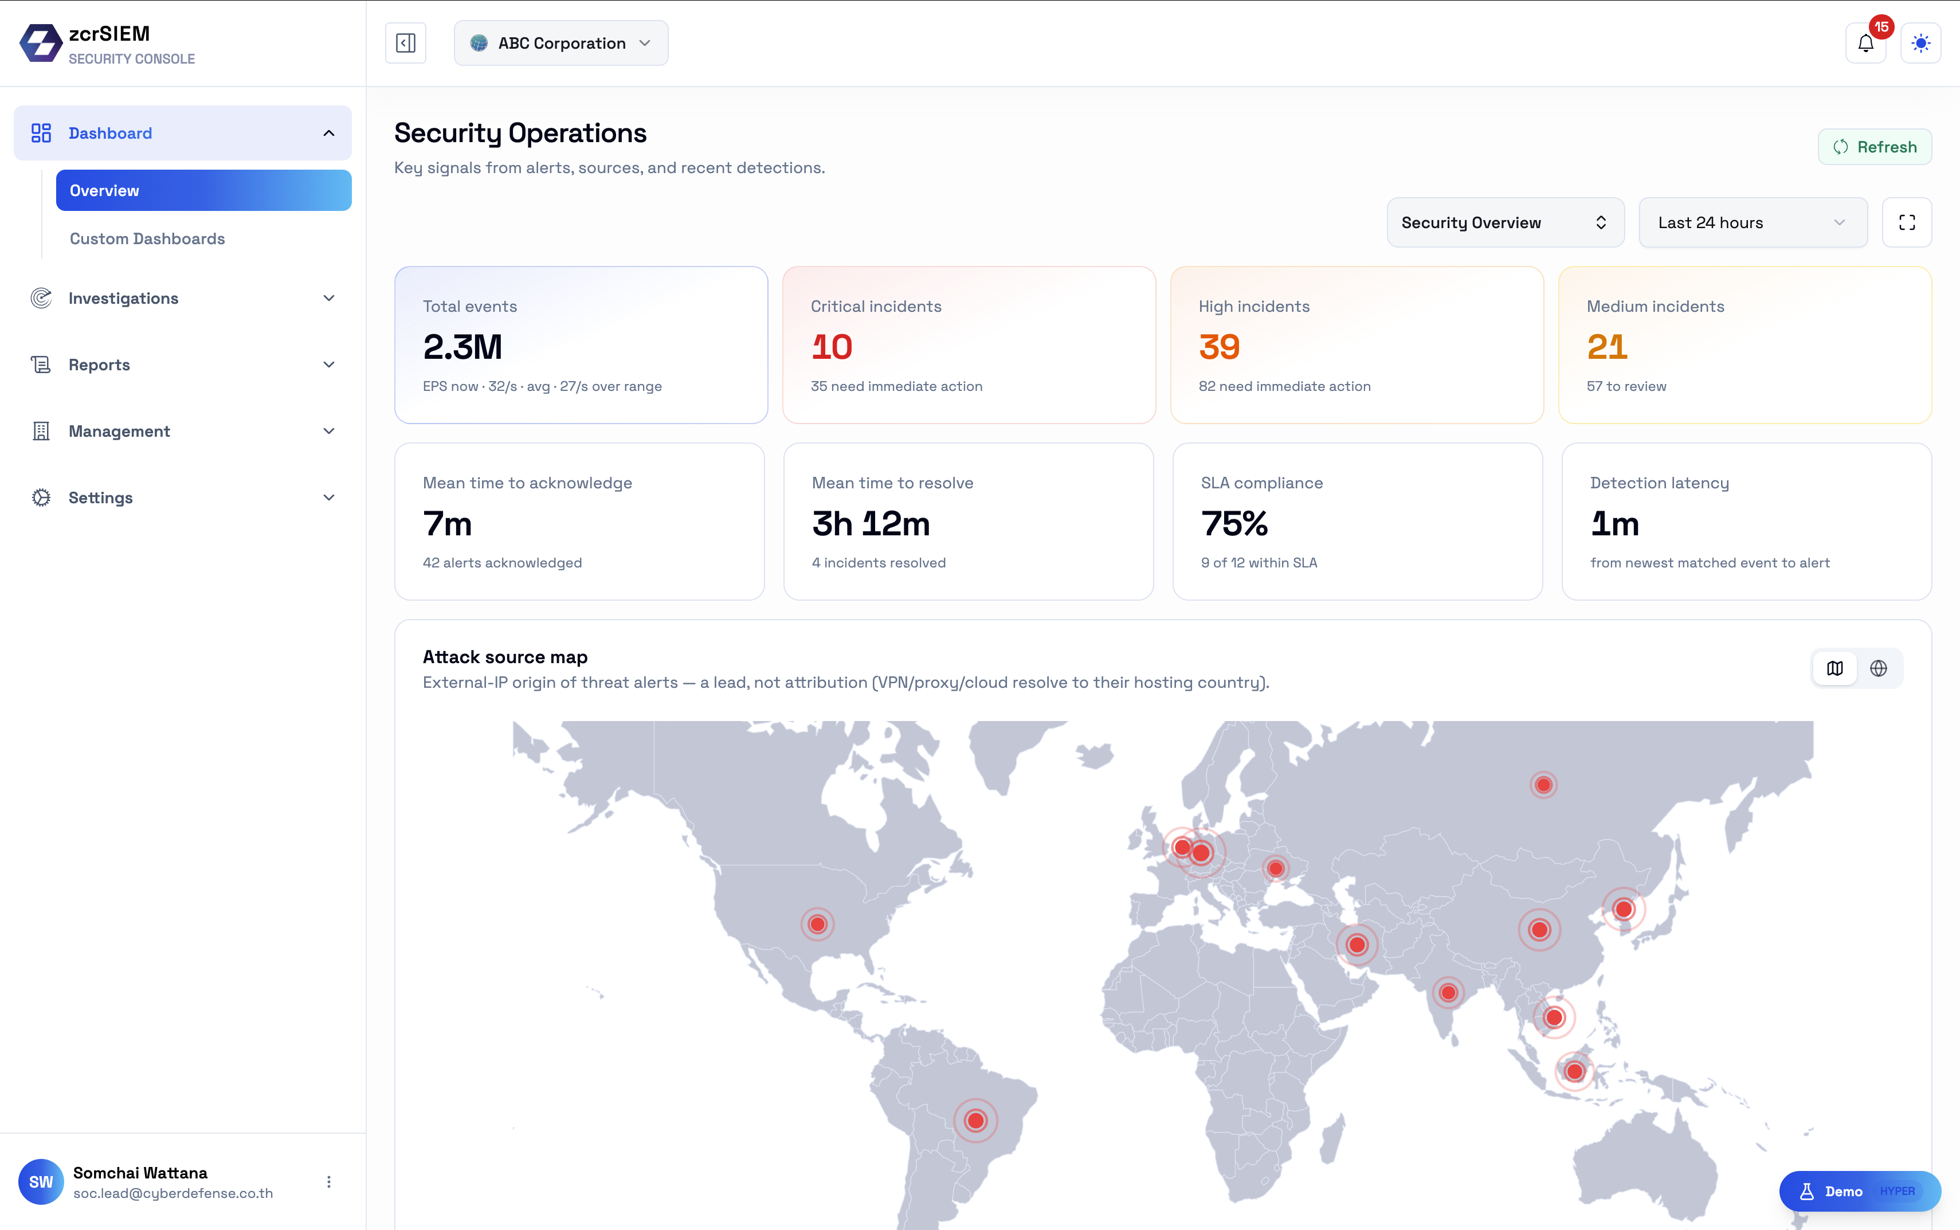Click '35 need immediate action' text

click(896, 386)
